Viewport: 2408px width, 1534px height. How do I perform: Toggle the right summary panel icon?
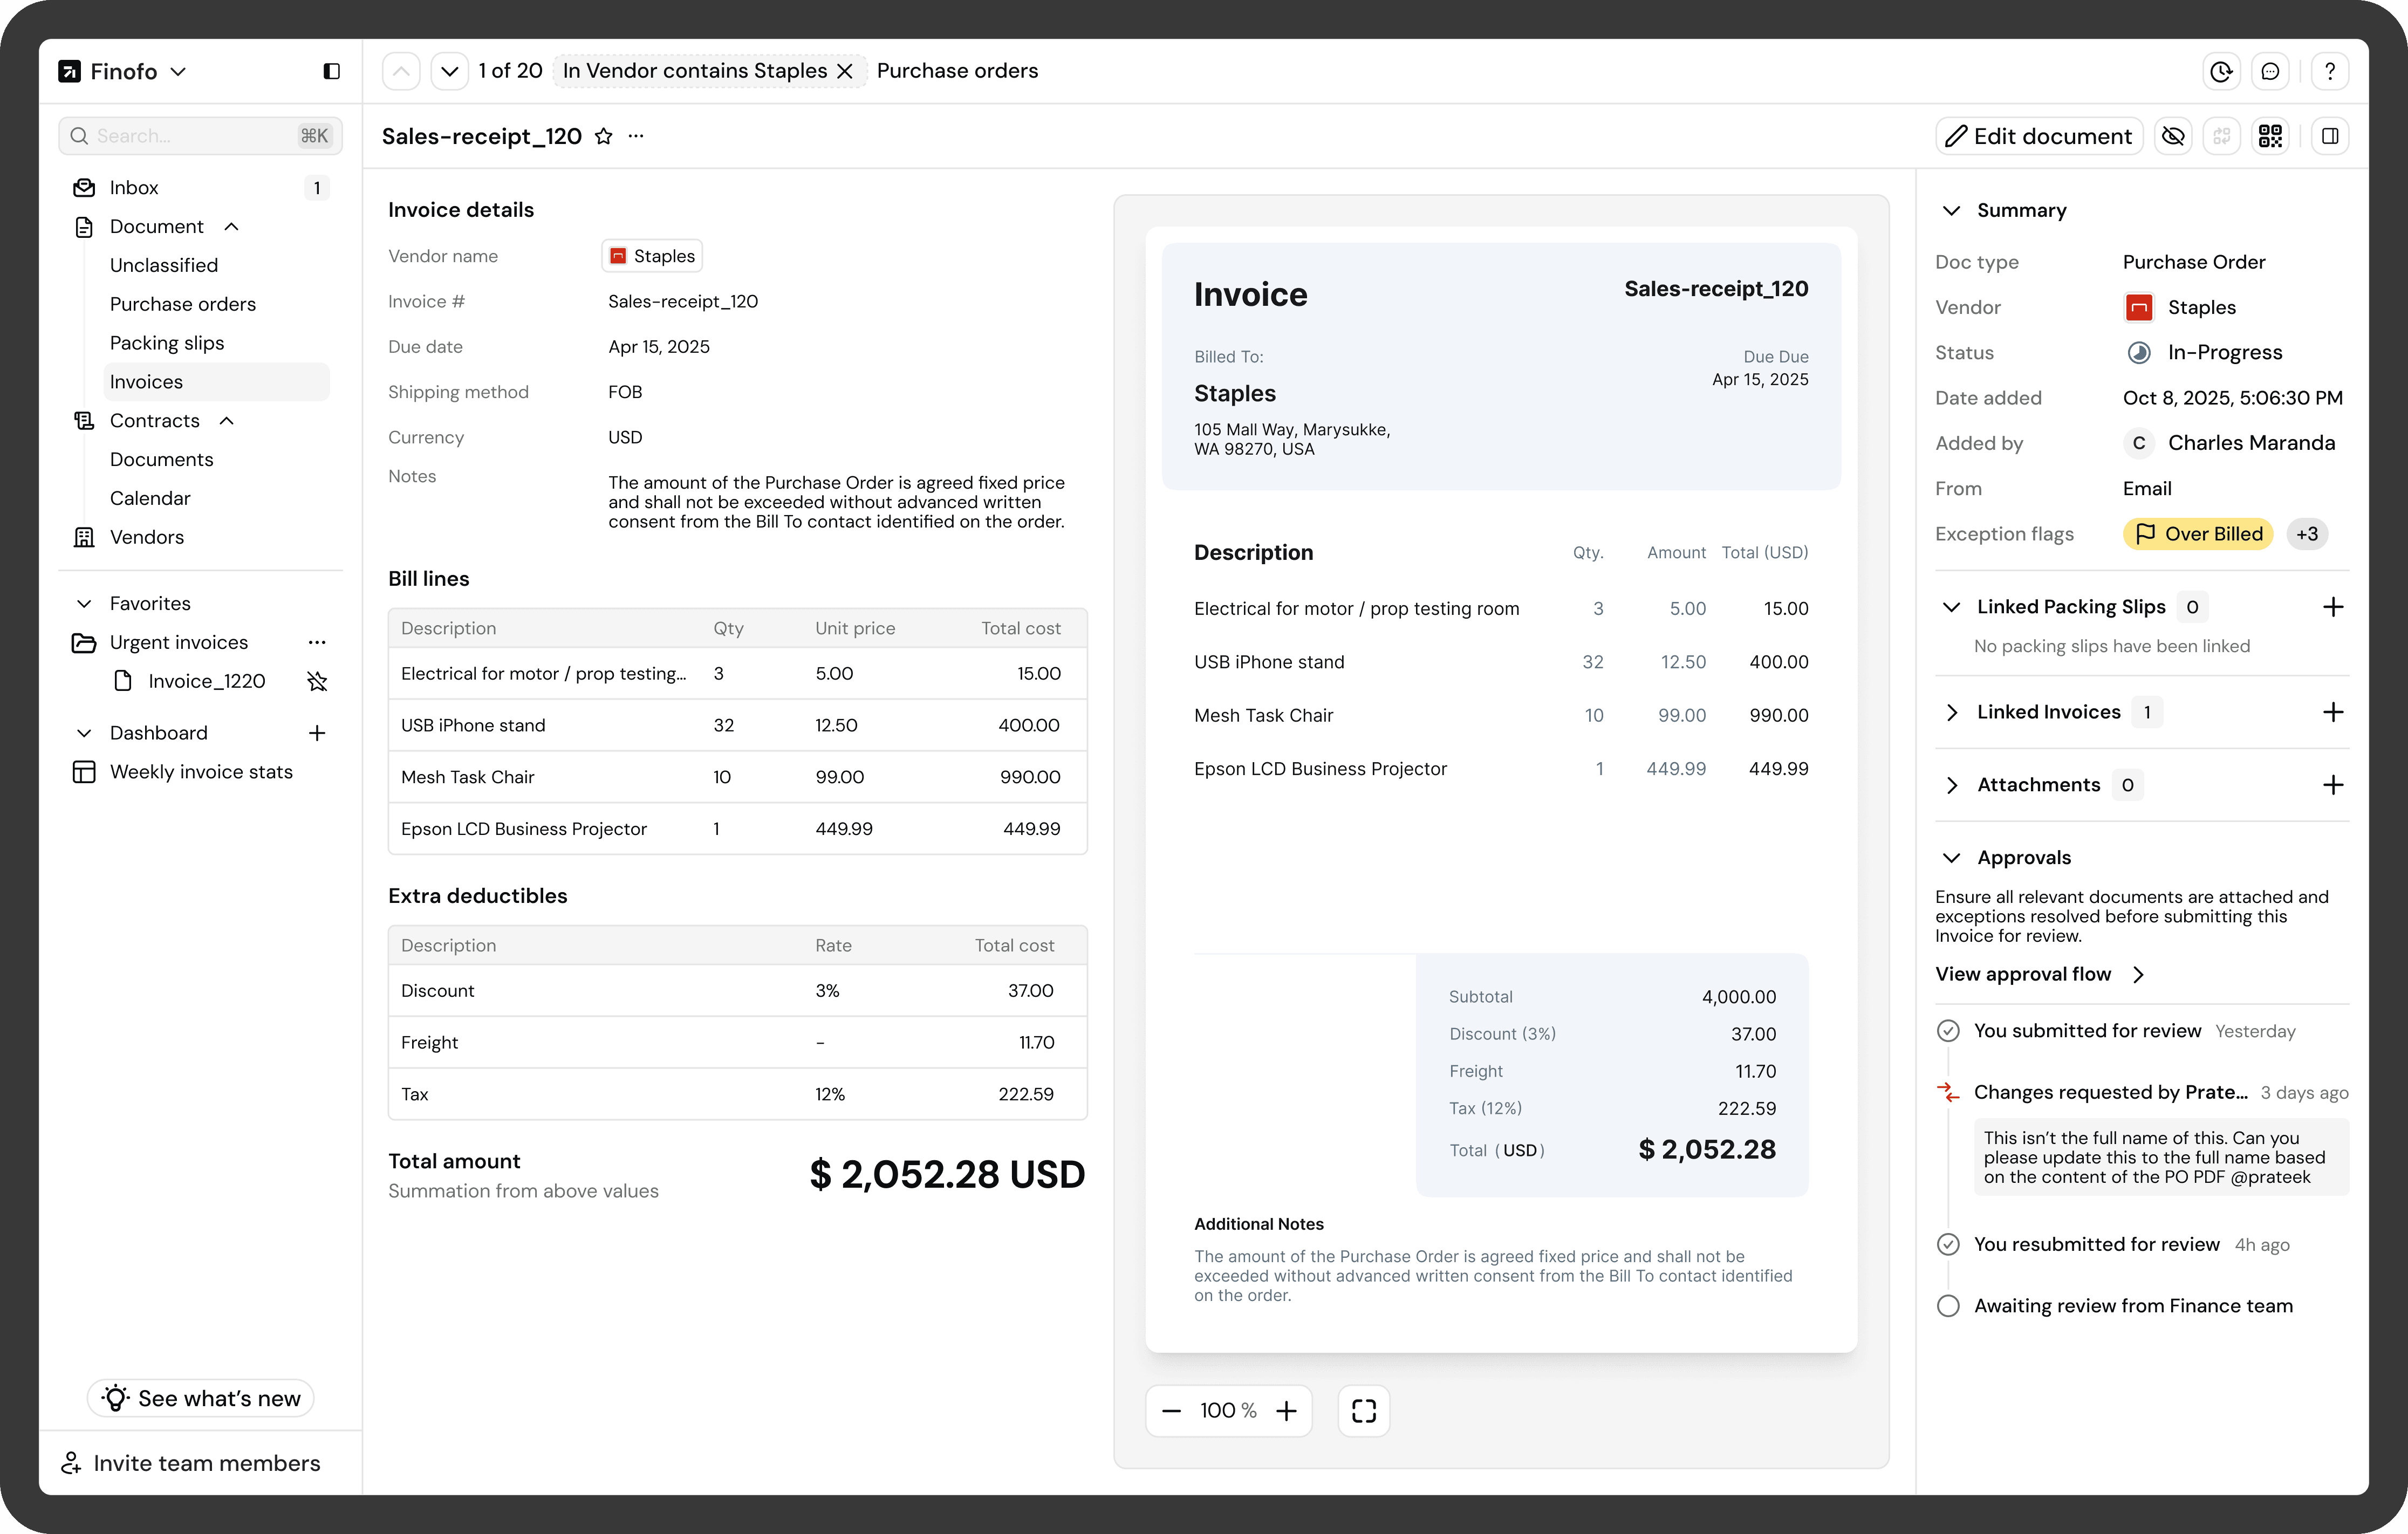point(2329,136)
